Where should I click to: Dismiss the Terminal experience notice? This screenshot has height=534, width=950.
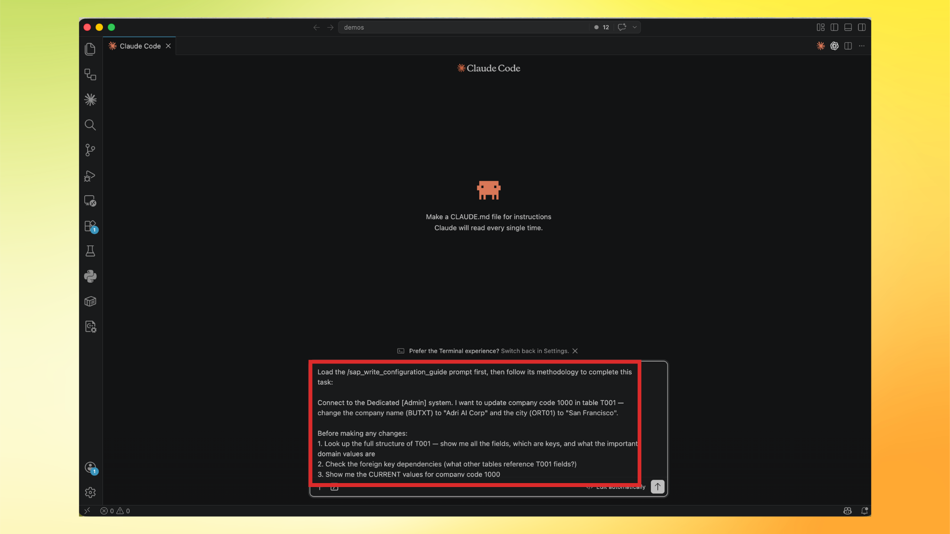575,351
